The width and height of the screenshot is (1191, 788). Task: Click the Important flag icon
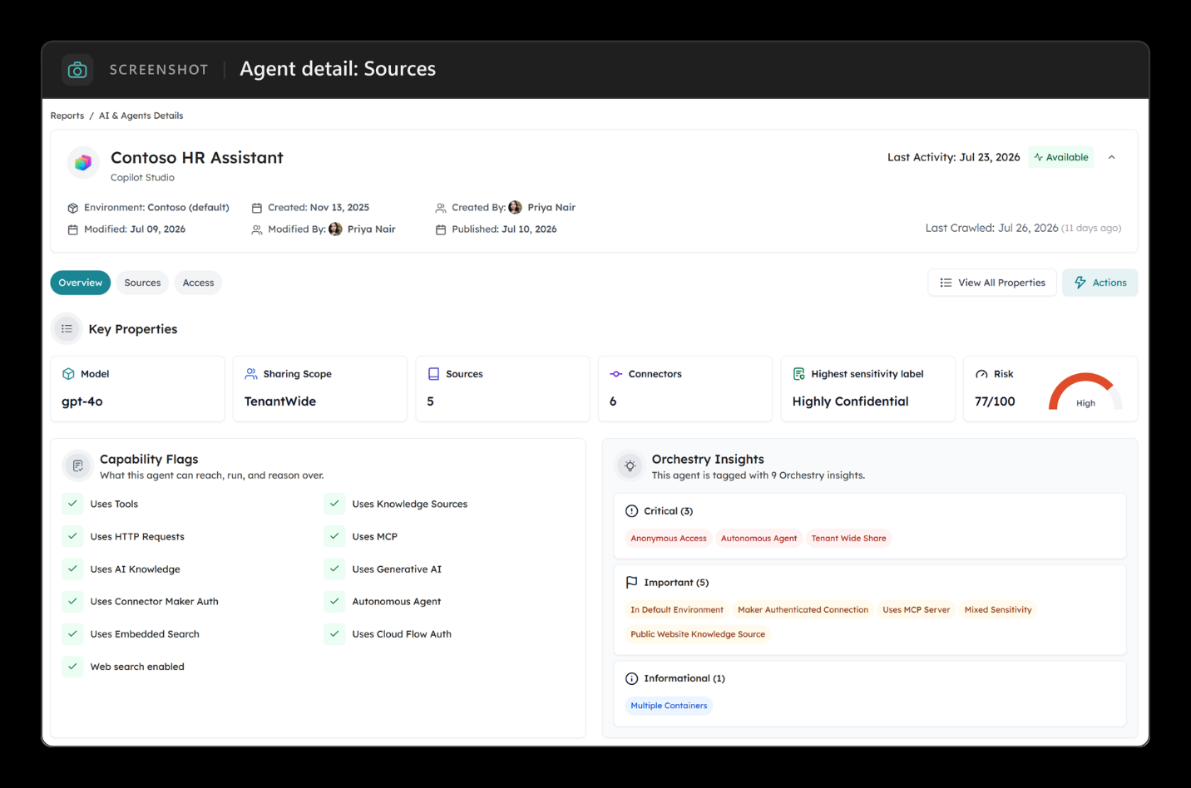click(631, 583)
